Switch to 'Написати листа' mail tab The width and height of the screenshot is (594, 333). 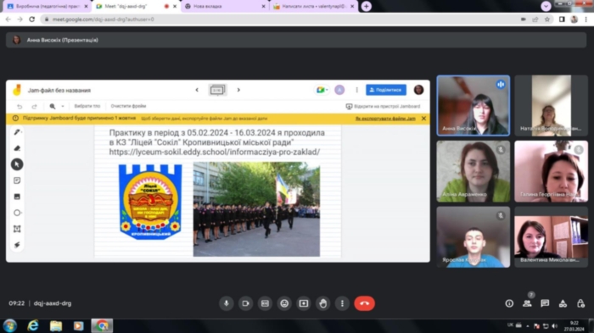314,7
